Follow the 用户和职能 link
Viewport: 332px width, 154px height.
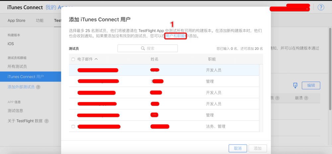click(175, 36)
